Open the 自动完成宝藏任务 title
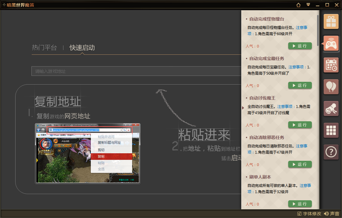 pos(266,58)
